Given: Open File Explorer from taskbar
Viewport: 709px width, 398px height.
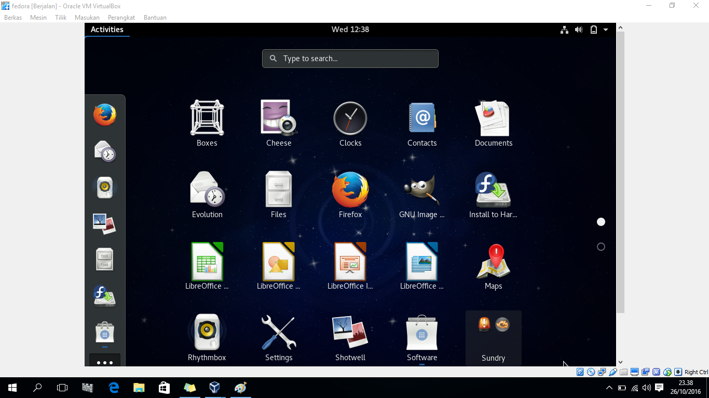Looking at the screenshot, I should 139,388.
